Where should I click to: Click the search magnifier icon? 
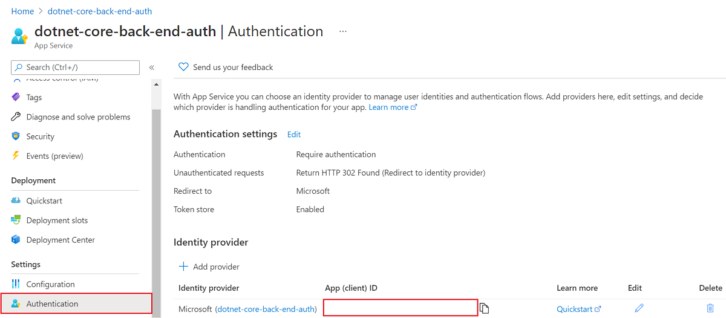pos(19,68)
